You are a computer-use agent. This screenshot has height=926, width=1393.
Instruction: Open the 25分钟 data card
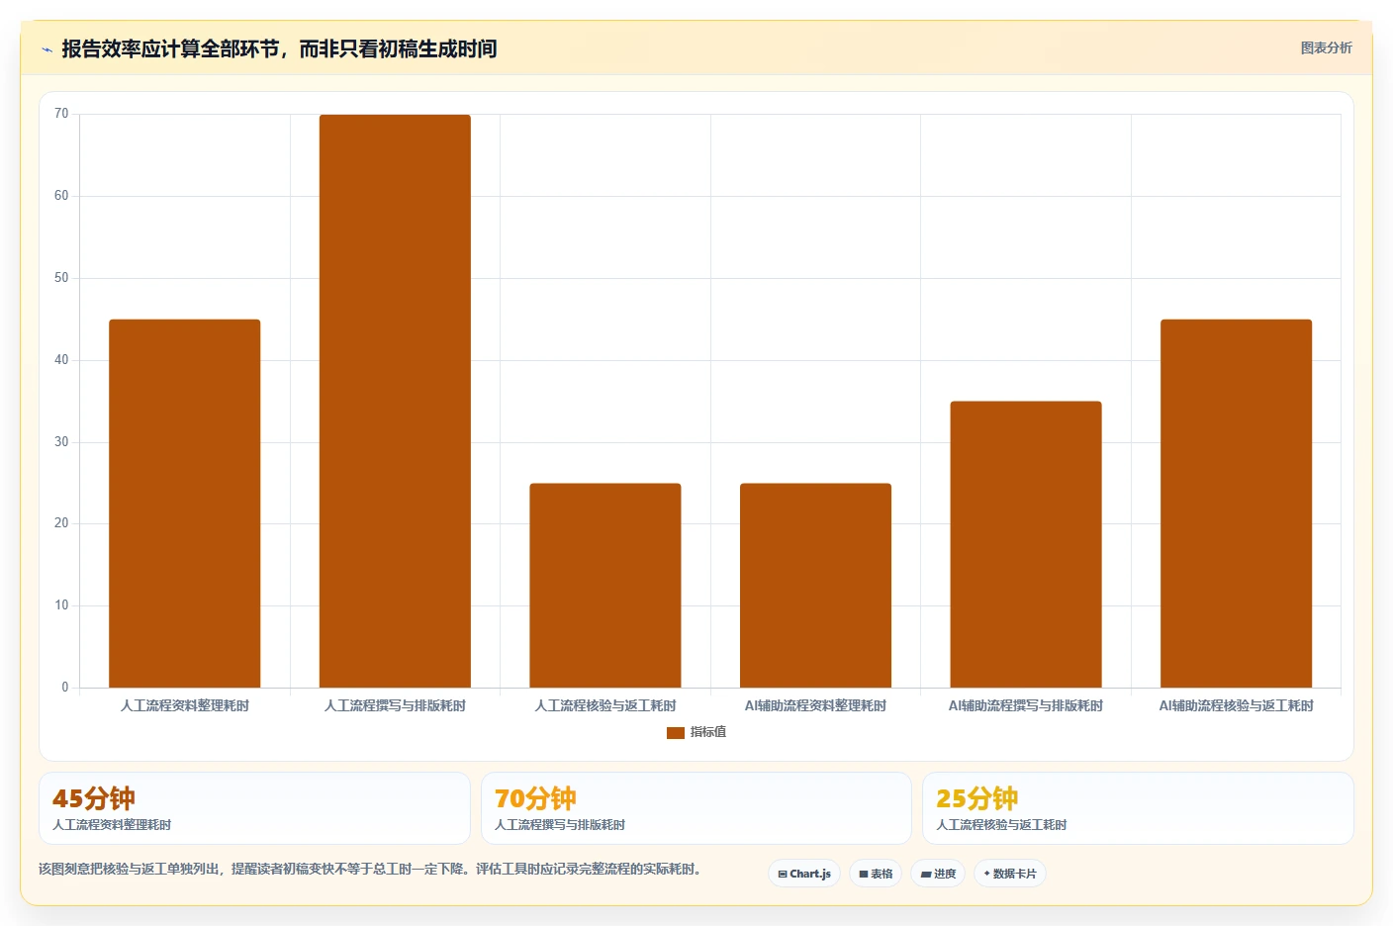(x=1138, y=808)
